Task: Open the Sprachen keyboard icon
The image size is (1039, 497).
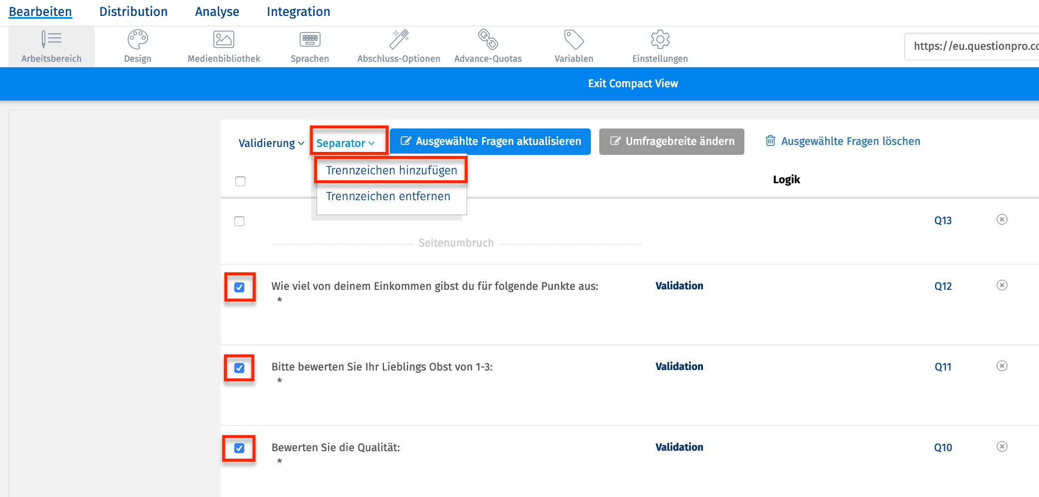Action: click(310, 39)
